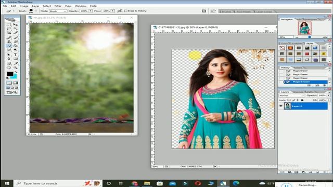Select the Rectangular Marquee tool

click(x=9, y=24)
